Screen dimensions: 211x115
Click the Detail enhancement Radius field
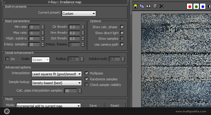click(73, 59)
